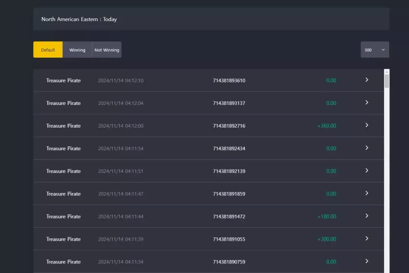Click round ID 714381891859

229,194
